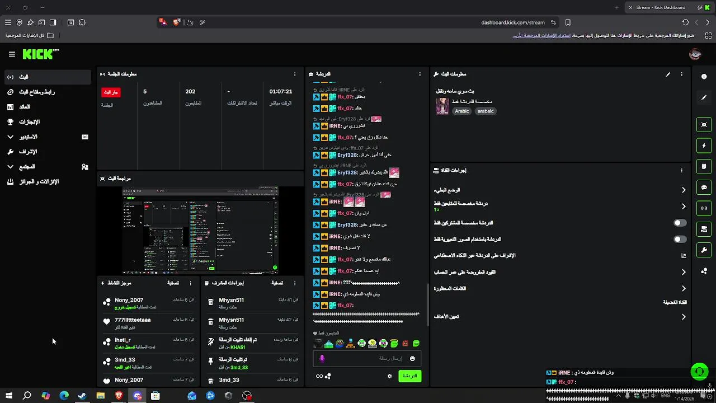Expand followers-only chat settings chevron
Screen dimensions: 716x403
(x=684, y=207)
